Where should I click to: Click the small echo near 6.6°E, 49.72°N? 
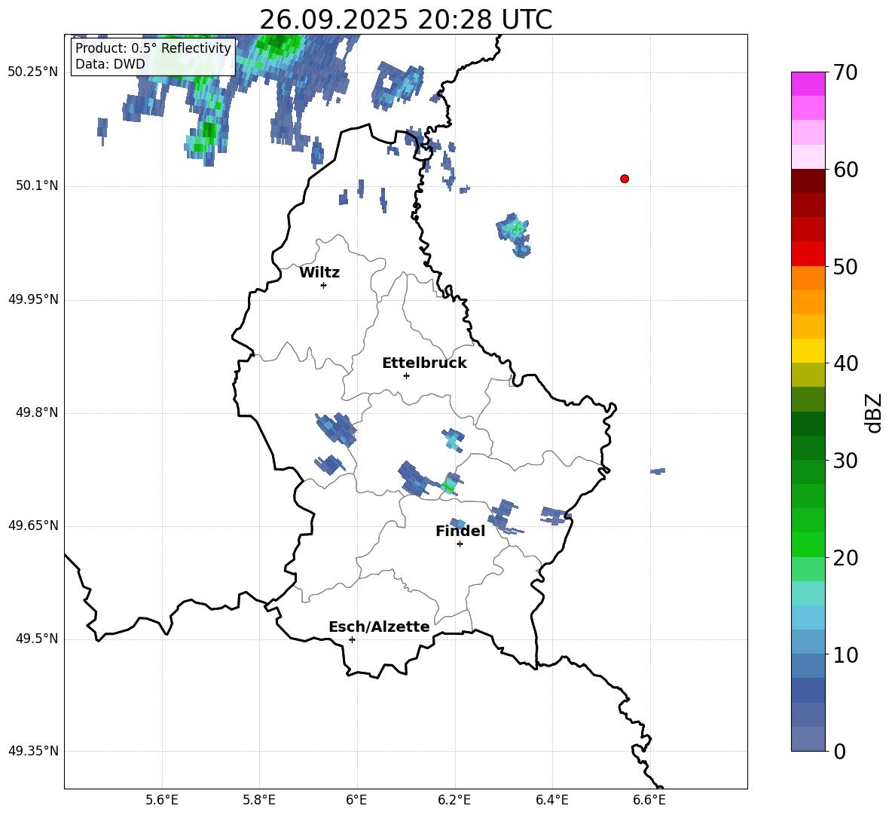click(x=658, y=471)
